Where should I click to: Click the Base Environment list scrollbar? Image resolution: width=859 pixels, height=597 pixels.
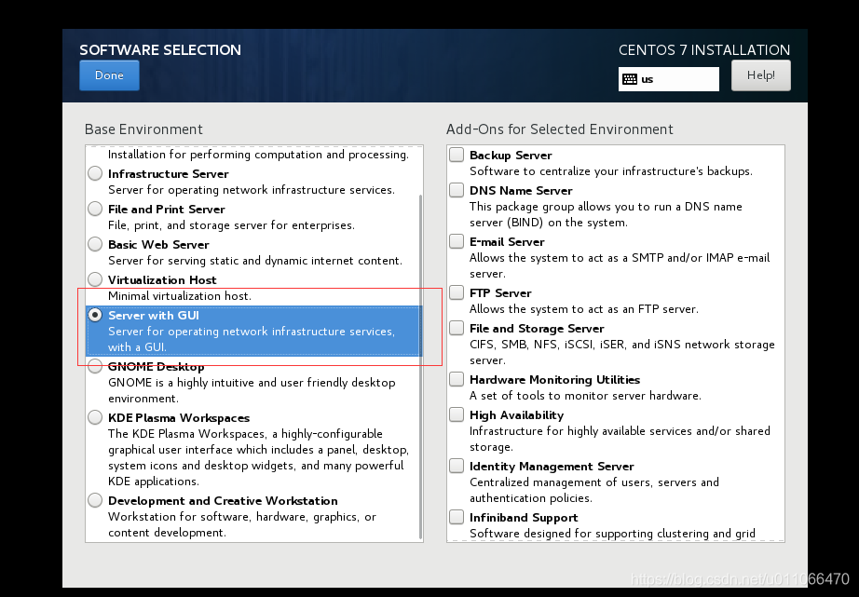click(x=421, y=366)
